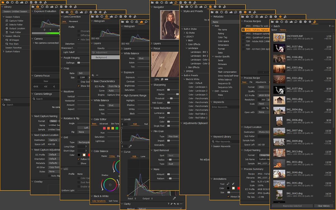
Task: Open the Five Stars album
Action: coord(12,44)
